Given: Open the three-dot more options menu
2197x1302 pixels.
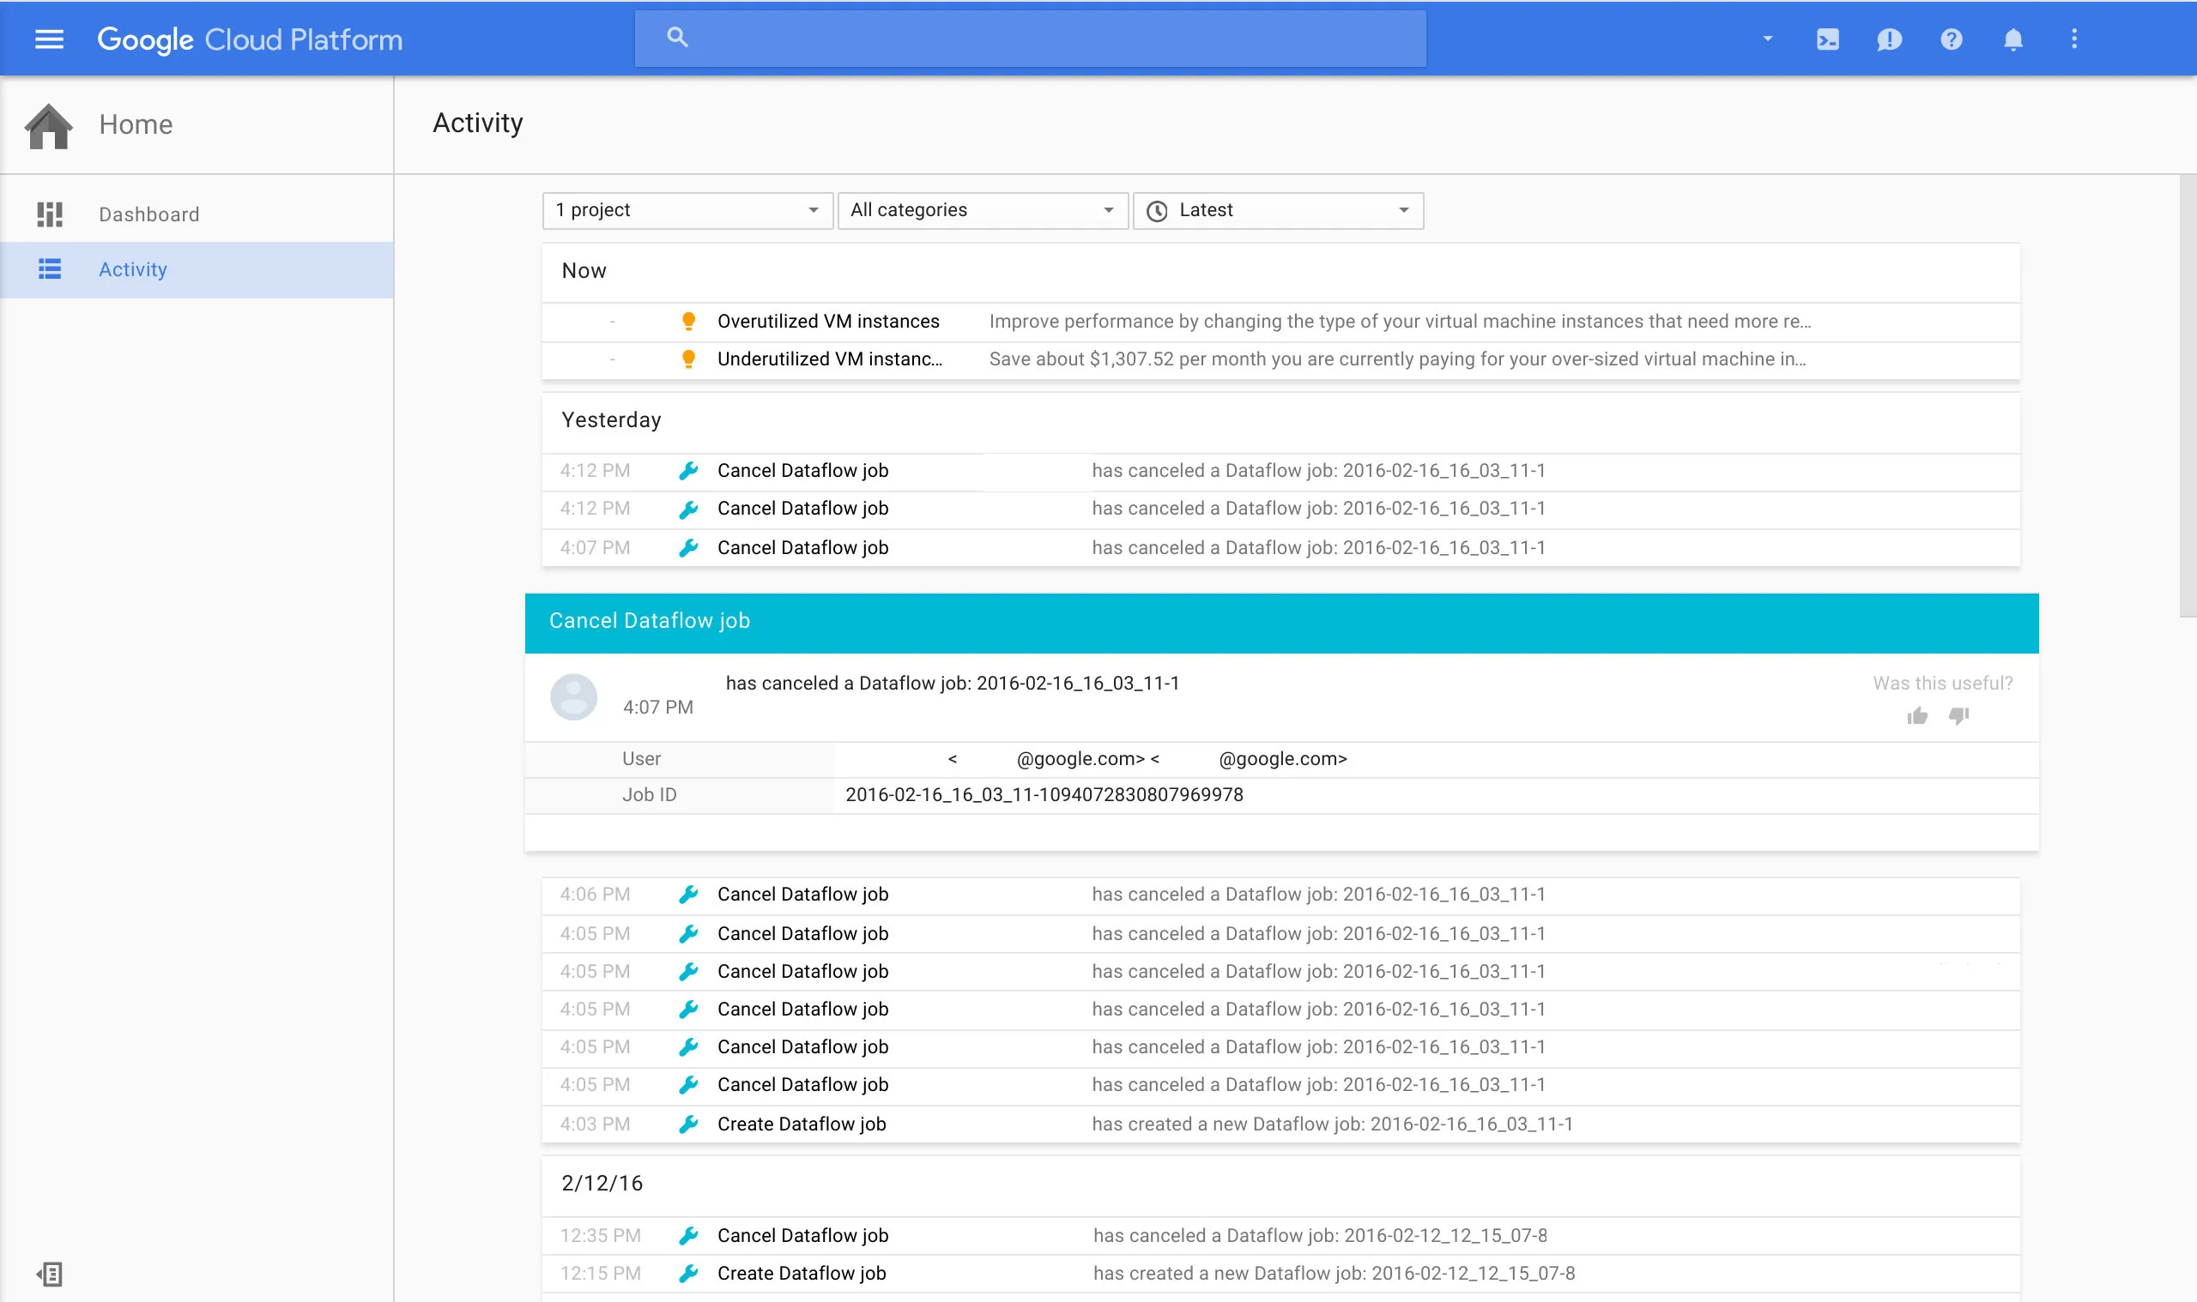Looking at the screenshot, I should (2074, 39).
